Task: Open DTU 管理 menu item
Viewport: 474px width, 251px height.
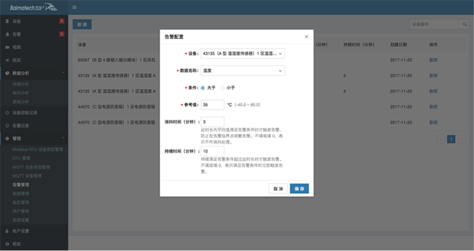Action: pyautogui.click(x=22, y=158)
